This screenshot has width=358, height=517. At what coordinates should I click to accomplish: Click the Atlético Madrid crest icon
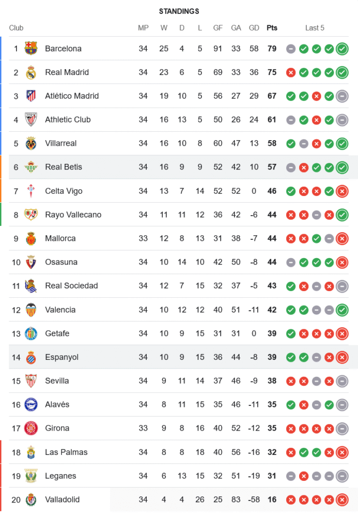[31, 96]
